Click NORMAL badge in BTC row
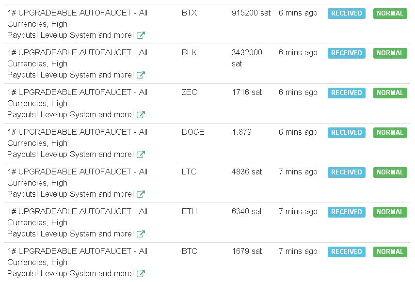 click(x=390, y=251)
